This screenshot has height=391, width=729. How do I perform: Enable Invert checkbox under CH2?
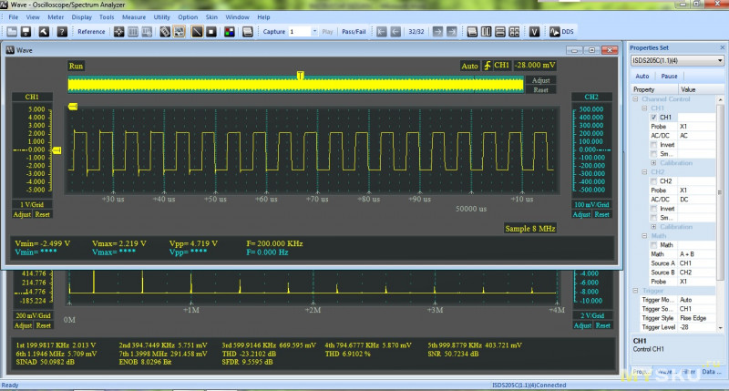[653, 209]
